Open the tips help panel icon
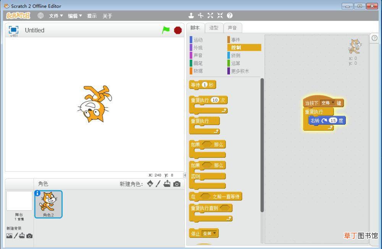The width and height of the screenshot is (382, 249). pos(374,38)
